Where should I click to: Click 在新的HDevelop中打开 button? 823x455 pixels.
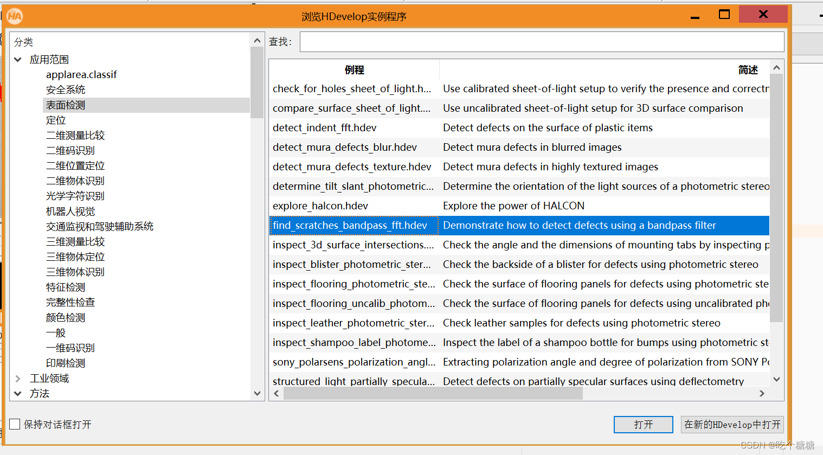click(x=732, y=425)
